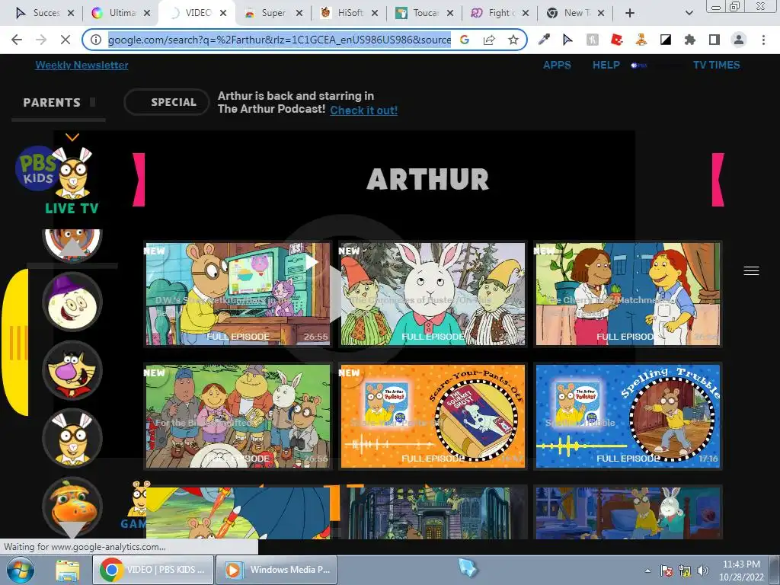Select the cat character show icon
Screen dimensions: 780x585
tap(72, 370)
